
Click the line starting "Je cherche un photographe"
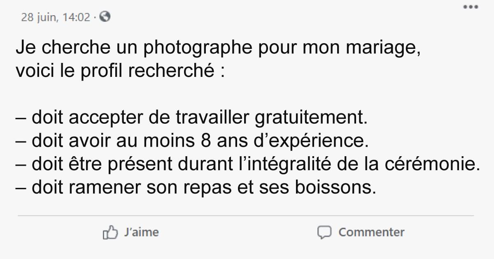click(218, 48)
